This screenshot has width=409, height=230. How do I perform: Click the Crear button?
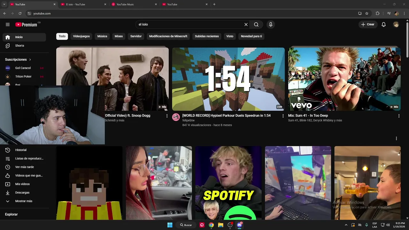click(x=367, y=25)
